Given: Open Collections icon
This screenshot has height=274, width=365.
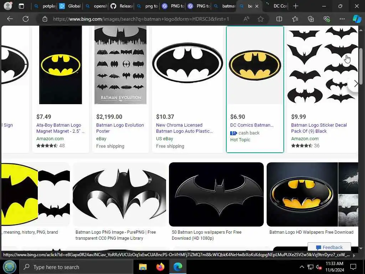Looking at the screenshot, I should coord(311,19).
